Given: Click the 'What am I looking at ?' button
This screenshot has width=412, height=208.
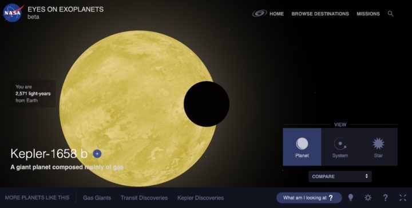Looking at the screenshot, I should coord(309,198).
